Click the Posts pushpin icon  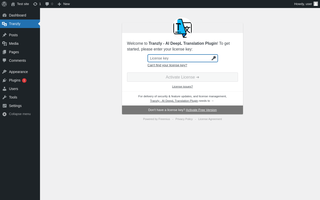tap(4, 35)
